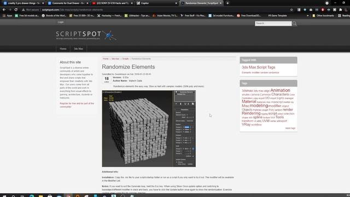The width and height of the screenshot is (350, 197).
Task: Click the Material tag
Action: [249, 101]
